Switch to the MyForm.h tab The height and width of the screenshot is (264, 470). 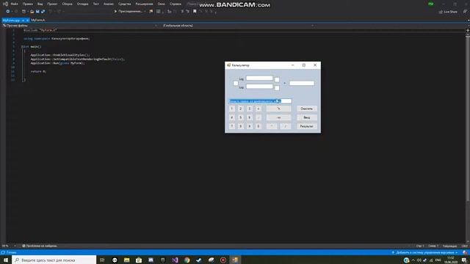[x=38, y=20]
